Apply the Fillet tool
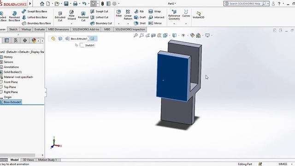Viewport: 295px width, 166px height. tap(119, 13)
